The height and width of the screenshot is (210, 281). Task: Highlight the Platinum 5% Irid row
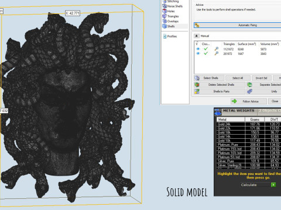(x=249, y=157)
